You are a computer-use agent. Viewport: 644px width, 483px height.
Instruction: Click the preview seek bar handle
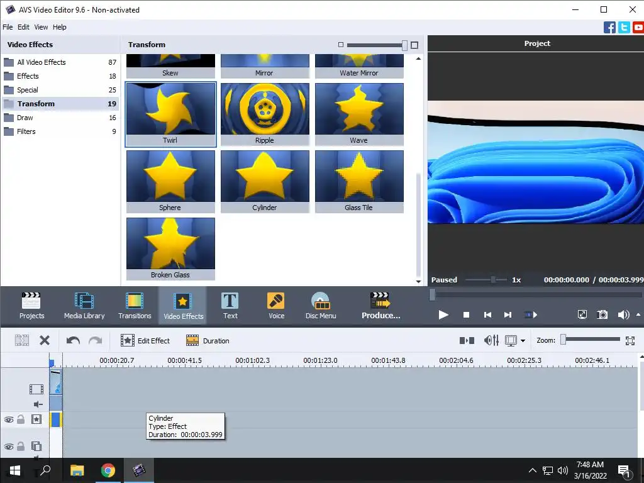click(x=432, y=294)
